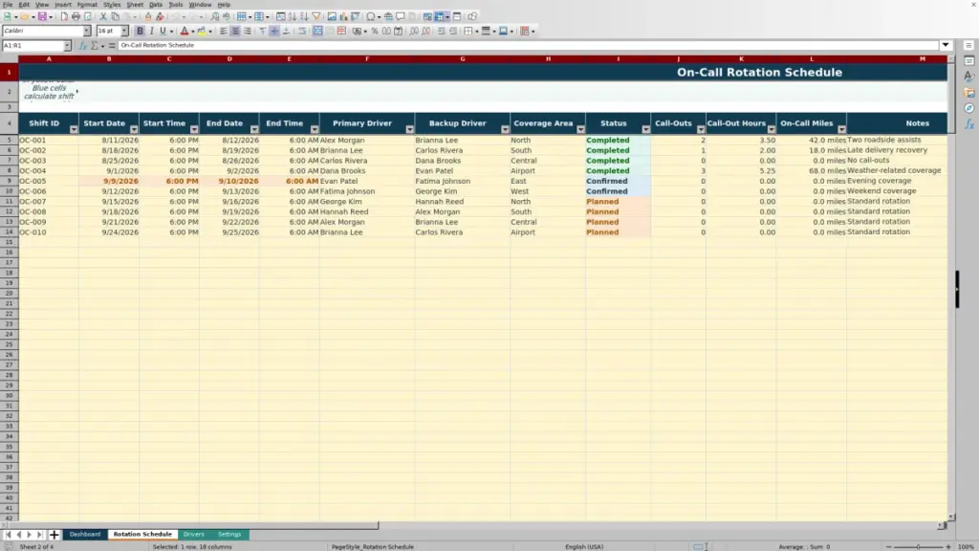Toggle Align Left
This screenshot has height=551, width=979.
tap(224, 32)
